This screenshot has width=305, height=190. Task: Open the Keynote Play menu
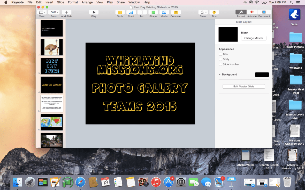click(110, 2)
